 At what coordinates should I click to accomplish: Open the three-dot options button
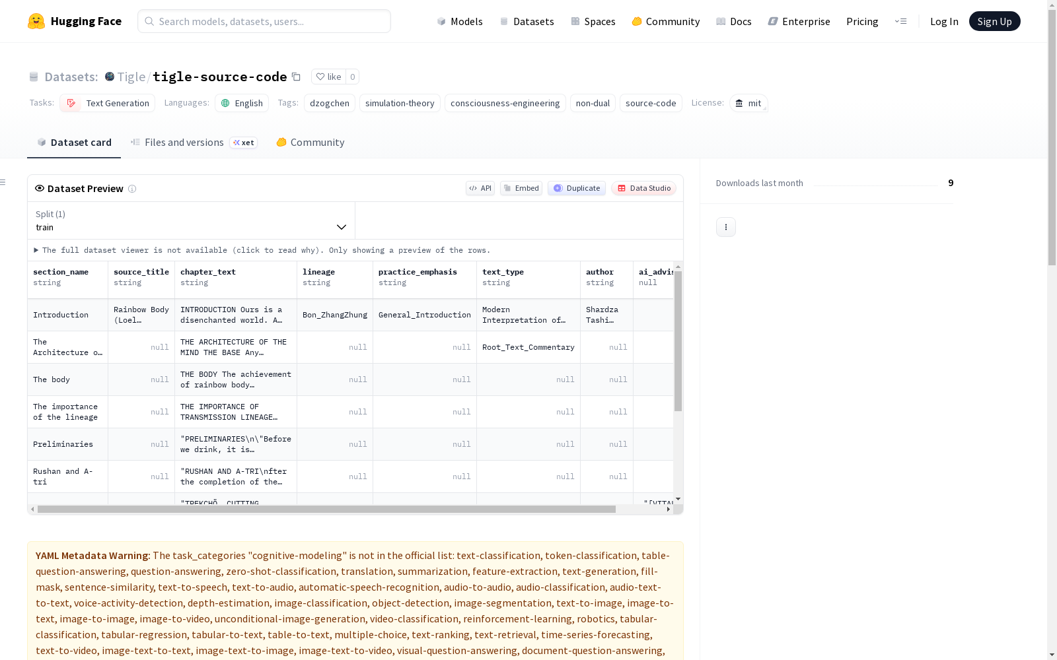coord(726,227)
